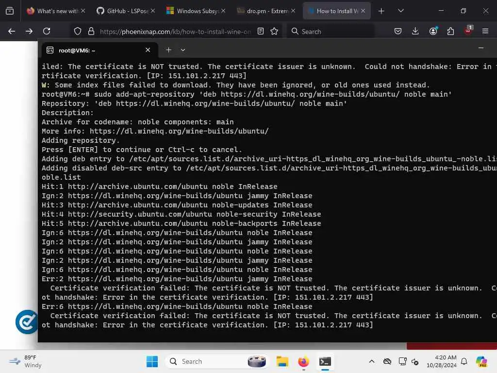Click the Hit:1 archive.ubuntu.com noble line
The height and width of the screenshot is (373, 497).
coord(159,186)
